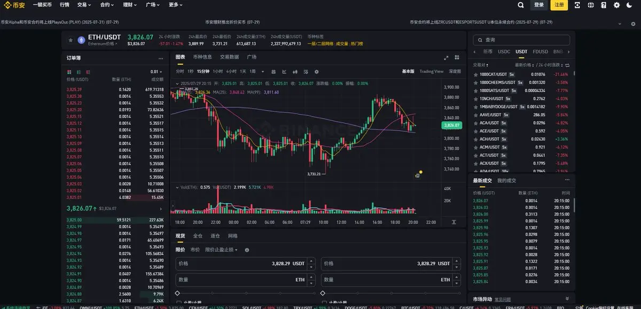Select the 1天 chart interval
Screen dimensions: 641x309
pos(243,71)
